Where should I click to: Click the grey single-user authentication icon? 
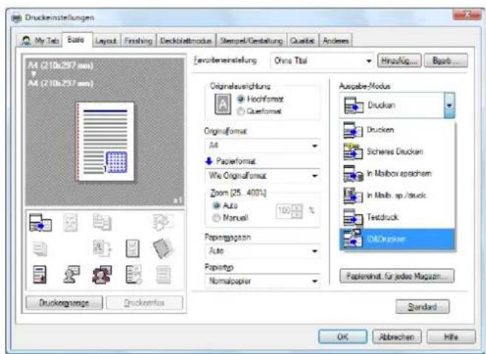tap(71, 274)
